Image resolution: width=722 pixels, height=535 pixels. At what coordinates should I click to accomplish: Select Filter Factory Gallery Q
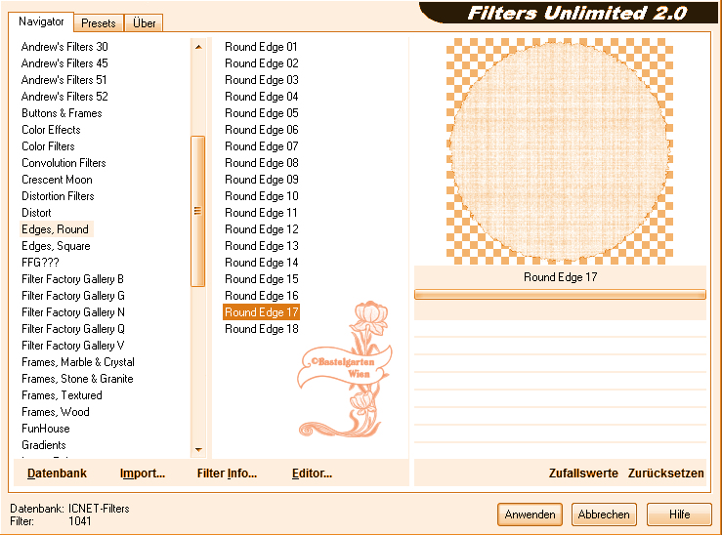pos(73,329)
